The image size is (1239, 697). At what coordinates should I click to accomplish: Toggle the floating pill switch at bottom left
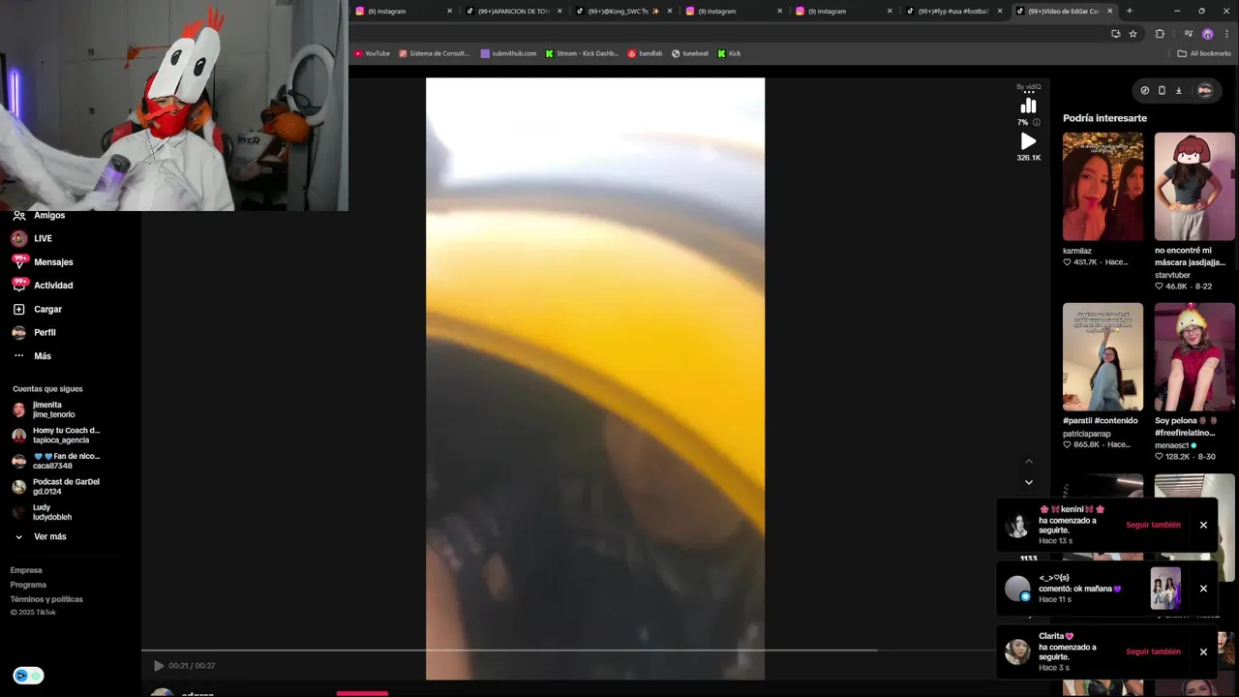pyautogui.click(x=28, y=676)
